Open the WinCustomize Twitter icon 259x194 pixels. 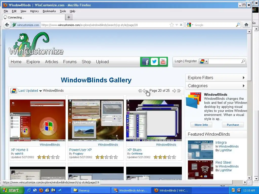pyautogui.click(x=154, y=62)
